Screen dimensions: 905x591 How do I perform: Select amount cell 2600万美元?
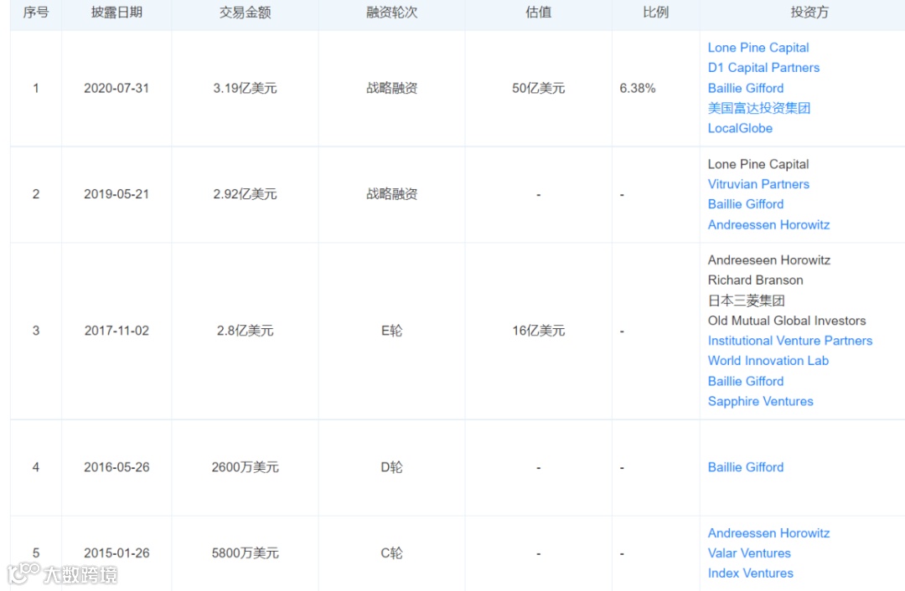[x=245, y=468]
